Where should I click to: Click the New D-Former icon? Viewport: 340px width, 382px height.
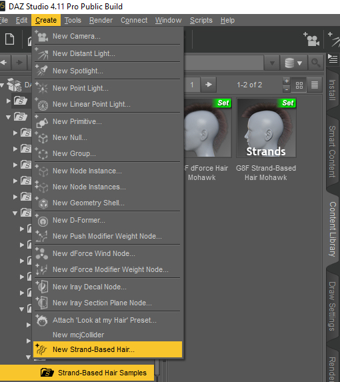click(x=42, y=220)
